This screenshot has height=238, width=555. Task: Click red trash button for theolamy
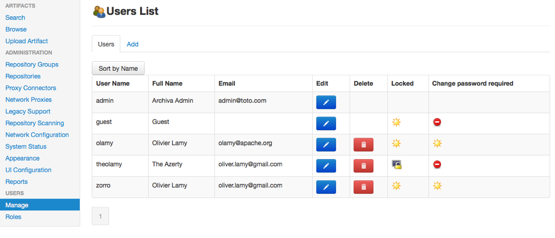tap(364, 166)
